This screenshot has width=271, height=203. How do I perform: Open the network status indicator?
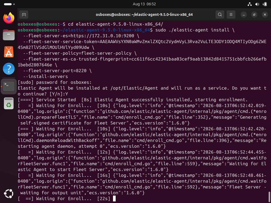coord(250,4)
